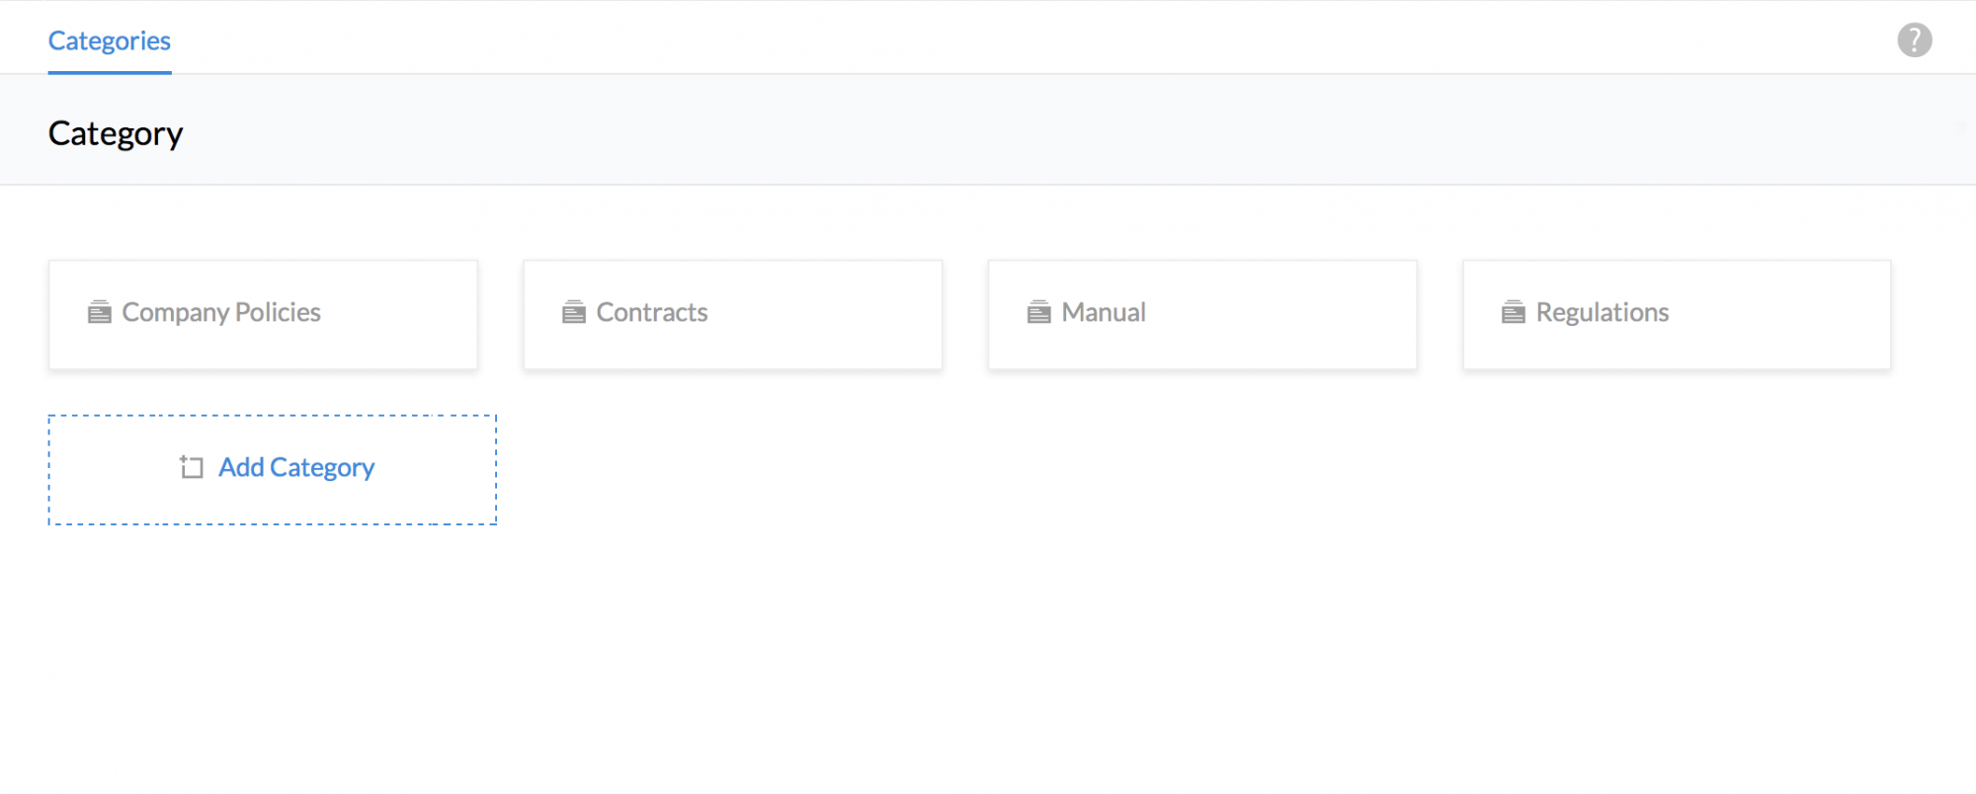The image size is (1976, 794).
Task: Click the Add Category text link
Action: tap(296, 467)
